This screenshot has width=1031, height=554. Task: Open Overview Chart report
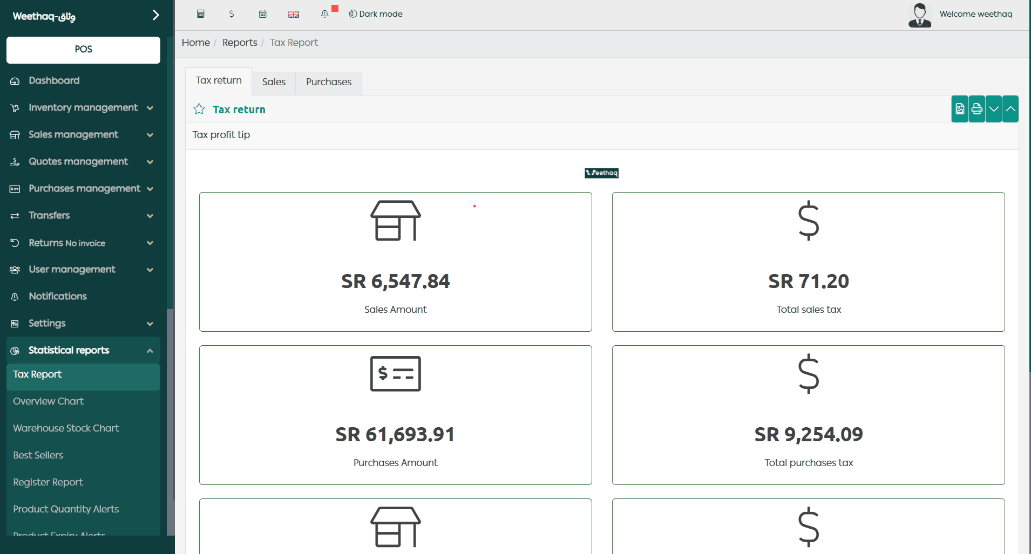(49, 401)
